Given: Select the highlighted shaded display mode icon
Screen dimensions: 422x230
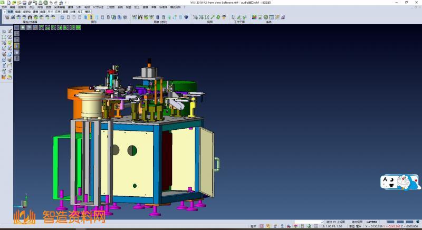Looking at the screenshot, I should (x=91, y=17).
